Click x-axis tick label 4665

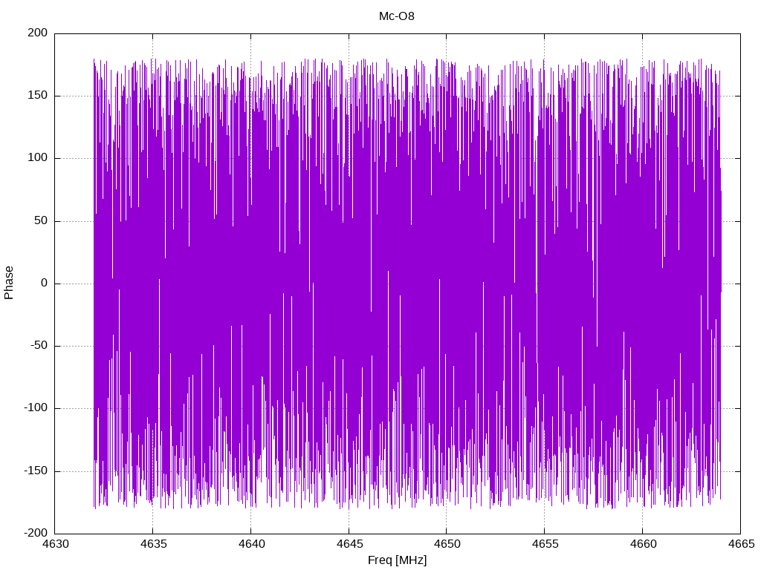pos(741,544)
